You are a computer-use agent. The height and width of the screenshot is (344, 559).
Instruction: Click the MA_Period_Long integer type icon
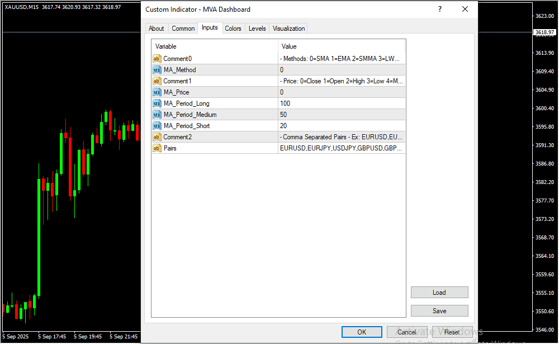click(157, 103)
